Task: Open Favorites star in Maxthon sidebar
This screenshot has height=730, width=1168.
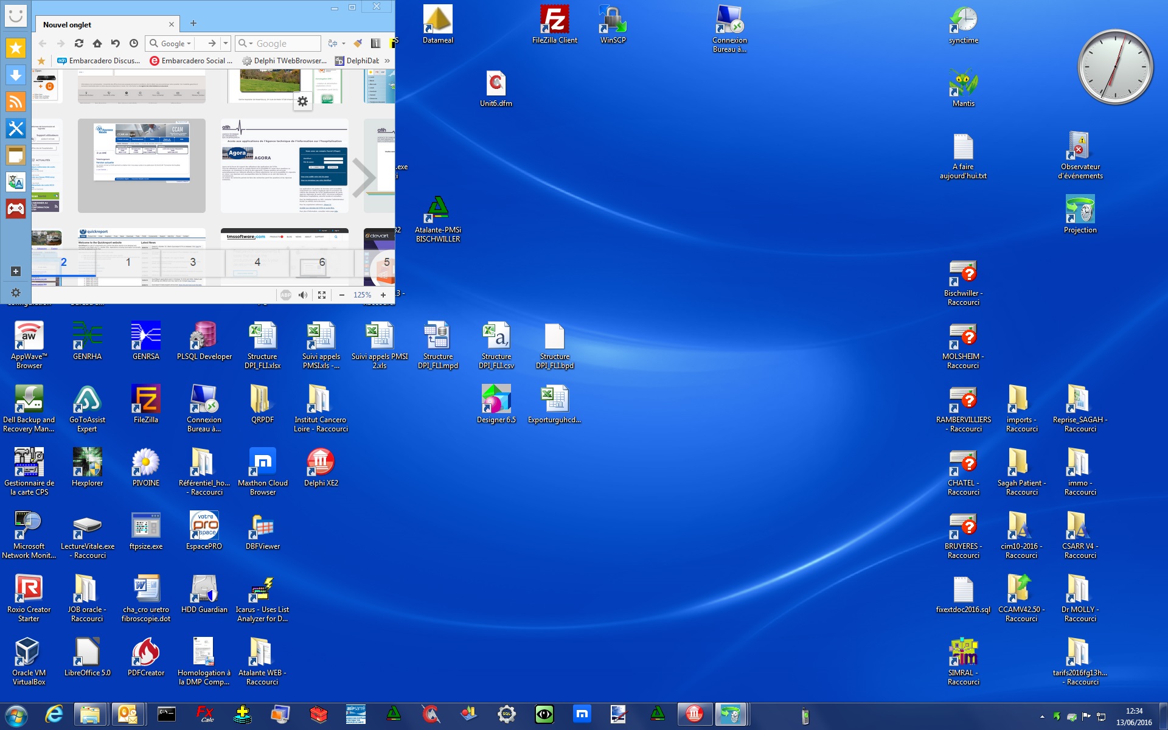Action: coord(16,48)
